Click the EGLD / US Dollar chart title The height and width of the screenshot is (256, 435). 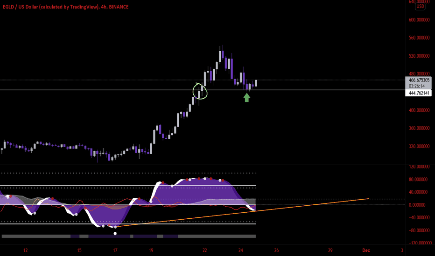pos(65,7)
